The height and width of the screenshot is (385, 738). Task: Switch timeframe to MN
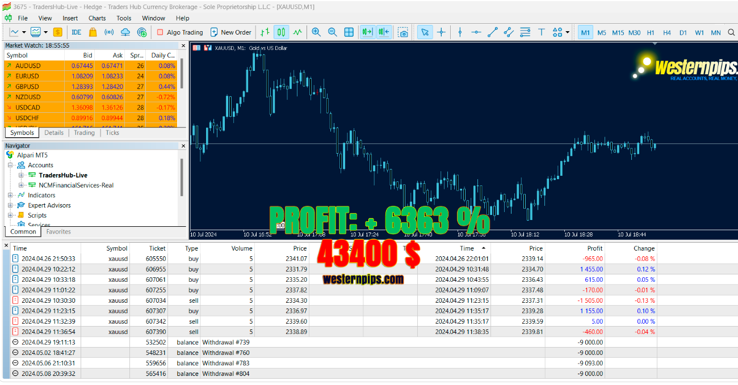pos(716,32)
